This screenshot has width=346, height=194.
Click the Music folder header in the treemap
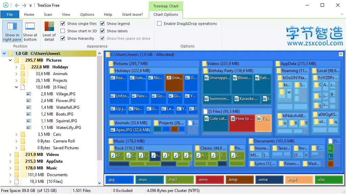[x=176, y=141]
